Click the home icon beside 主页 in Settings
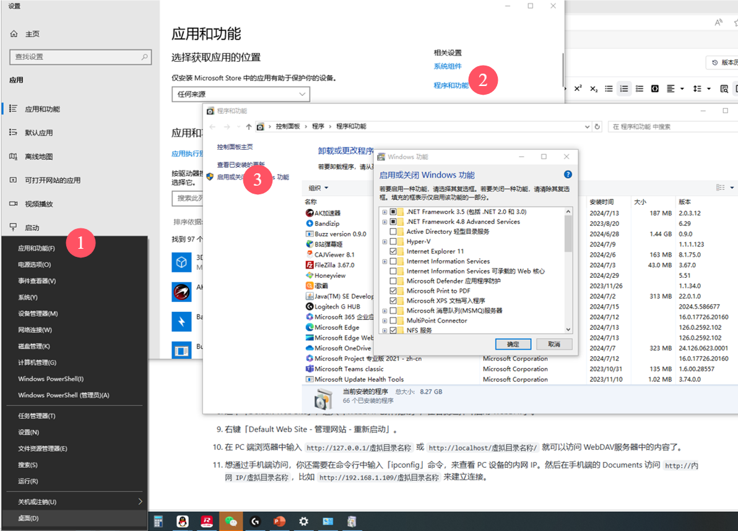The image size is (738, 531). click(14, 34)
